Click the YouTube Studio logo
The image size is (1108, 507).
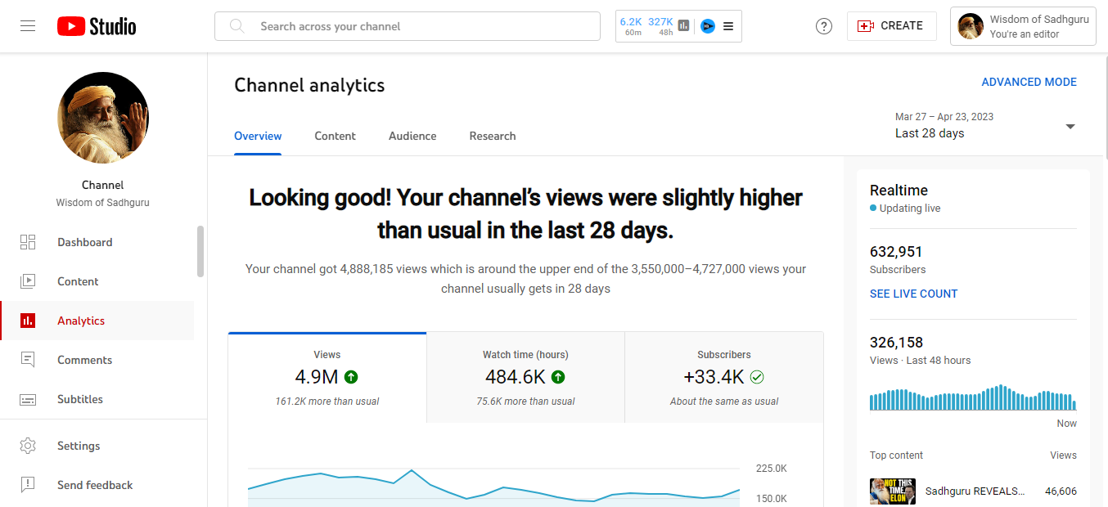coord(97,26)
